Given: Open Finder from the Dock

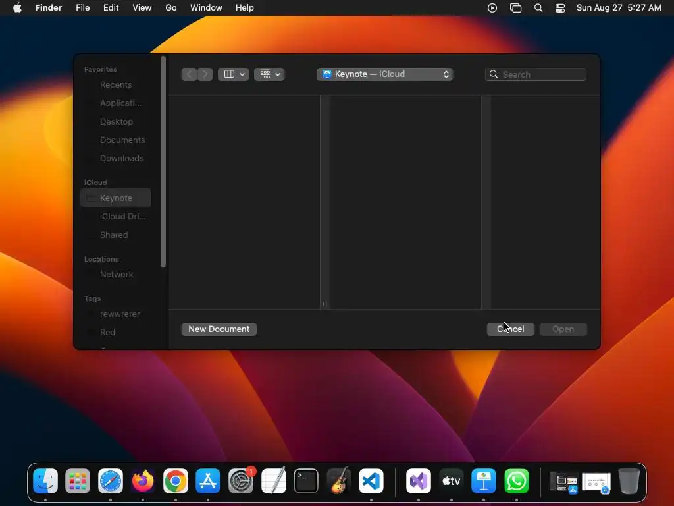Looking at the screenshot, I should (x=45, y=481).
